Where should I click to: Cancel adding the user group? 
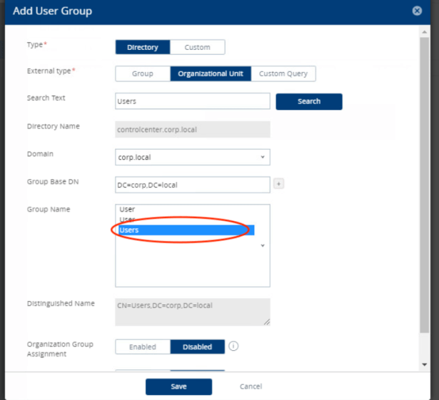coord(251,386)
